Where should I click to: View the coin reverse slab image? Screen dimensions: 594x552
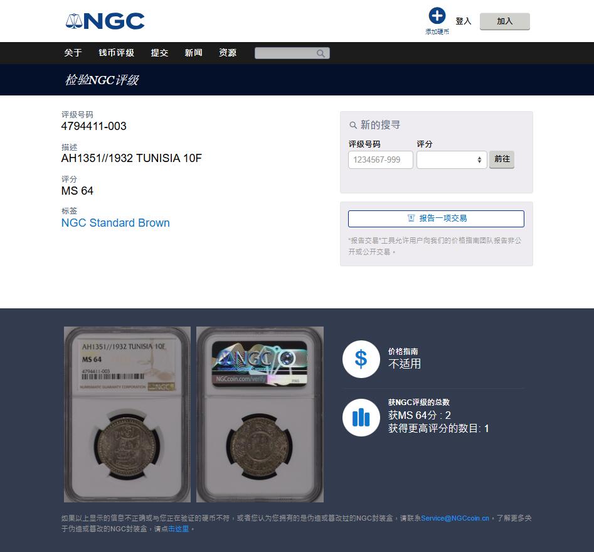(260, 414)
